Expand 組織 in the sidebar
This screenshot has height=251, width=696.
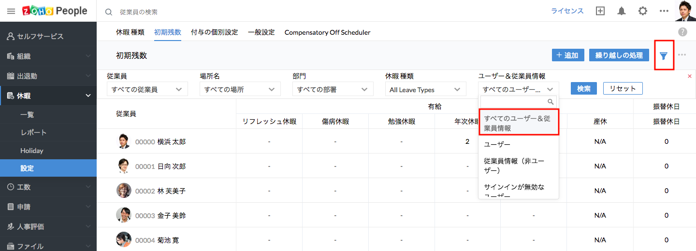tap(48, 56)
